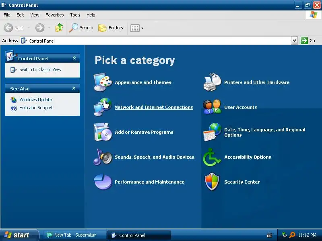Image resolution: width=322 pixels, height=241 pixels.
Task: Open Printers and Other Hardware link
Action: click(x=257, y=82)
